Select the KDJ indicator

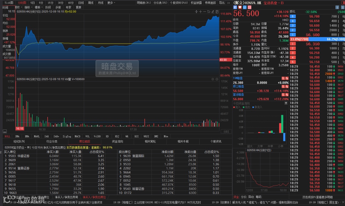[x=117, y=136]
